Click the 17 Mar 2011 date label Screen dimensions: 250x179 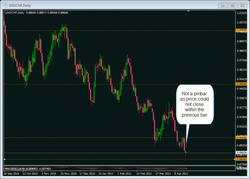tap(163, 173)
